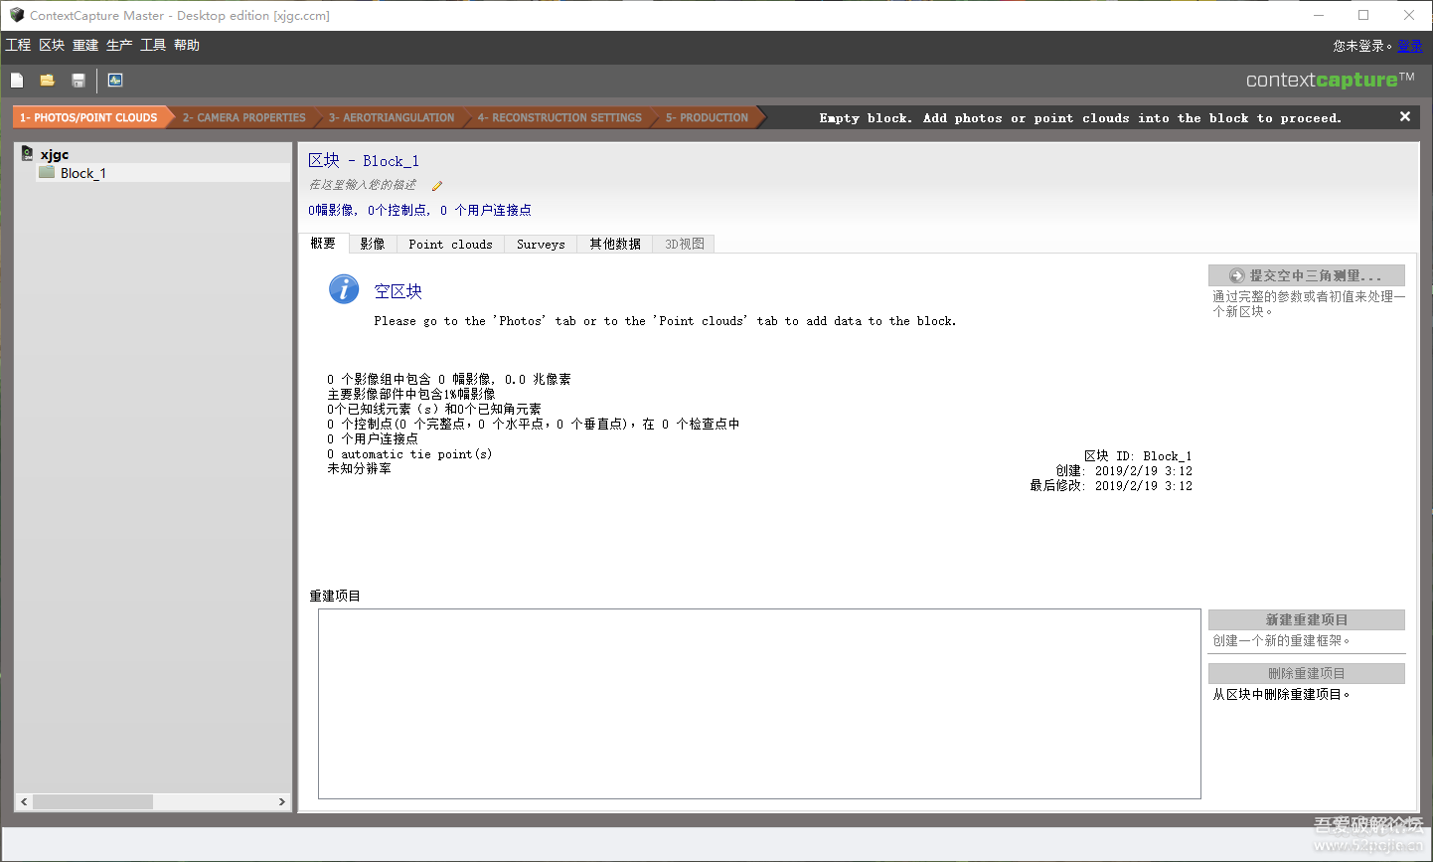
Task: Open the 工程 menu
Action: coord(19,45)
